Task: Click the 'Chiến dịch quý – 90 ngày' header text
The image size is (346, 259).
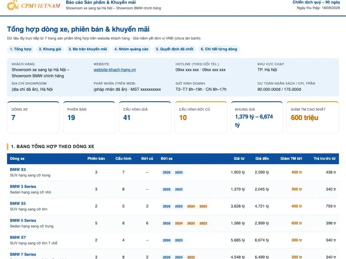Action: click(316, 2)
